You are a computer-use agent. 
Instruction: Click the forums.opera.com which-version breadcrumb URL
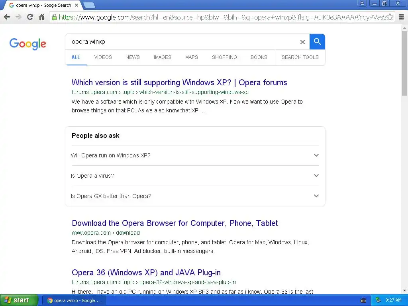tap(160, 92)
